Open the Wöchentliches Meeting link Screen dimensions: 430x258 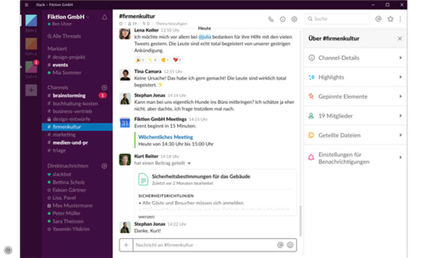[x=166, y=137]
